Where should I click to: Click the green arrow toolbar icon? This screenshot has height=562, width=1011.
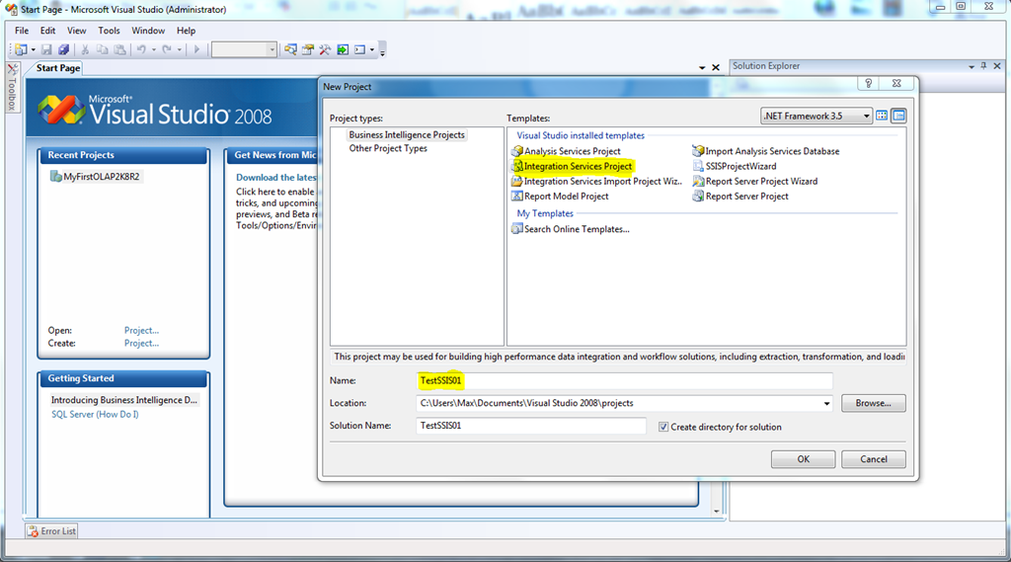coord(343,49)
